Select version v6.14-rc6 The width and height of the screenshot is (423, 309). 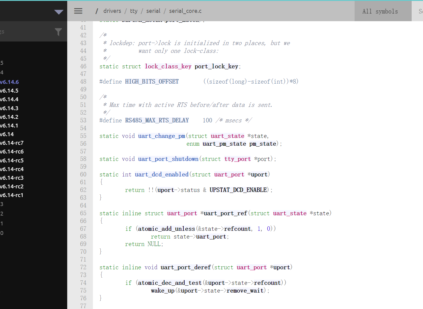pyautogui.click(x=12, y=151)
